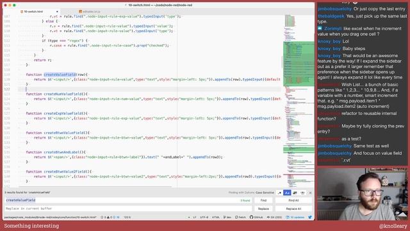The height and width of the screenshot is (231, 410).
Task: Switch to the second editor tab
Action: (90, 12)
